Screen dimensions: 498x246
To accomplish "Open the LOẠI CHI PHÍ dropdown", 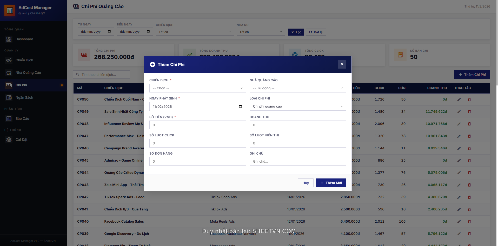I will pyautogui.click(x=297, y=106).
